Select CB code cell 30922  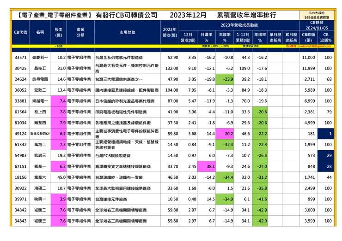tap(20, 188)
